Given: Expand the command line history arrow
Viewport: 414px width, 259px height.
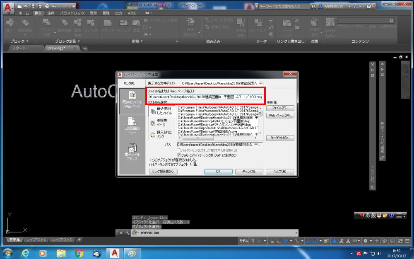Looking at the screenshot, I should tap(296, 233).
